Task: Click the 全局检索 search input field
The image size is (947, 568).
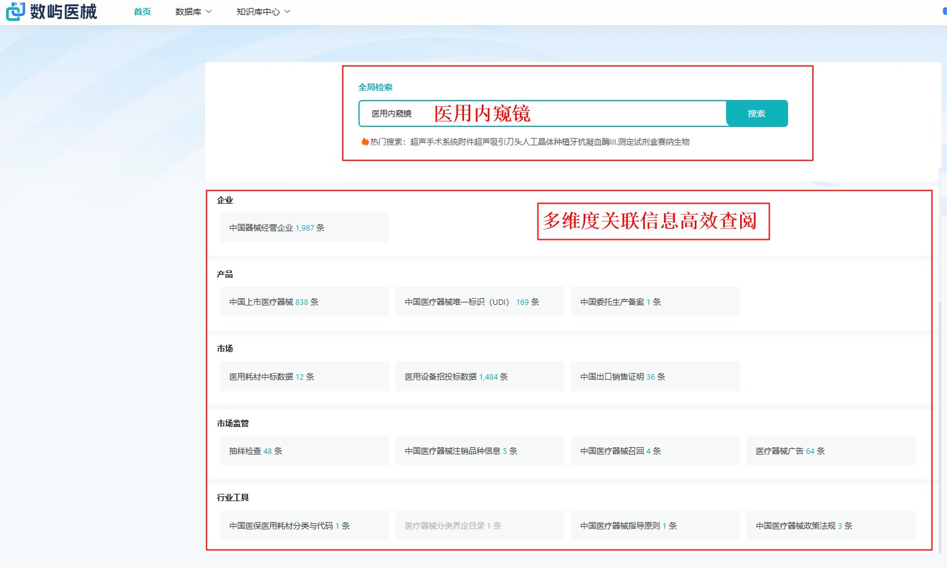Action: tap(542, 113)
